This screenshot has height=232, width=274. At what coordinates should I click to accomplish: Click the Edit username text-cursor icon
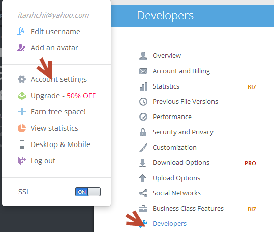click(x=21, y=32)
